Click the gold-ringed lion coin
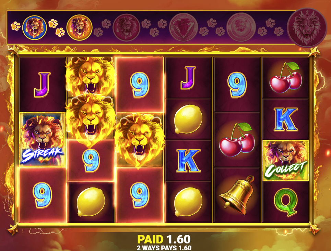 pyautogui.click(x=79, y=27)
